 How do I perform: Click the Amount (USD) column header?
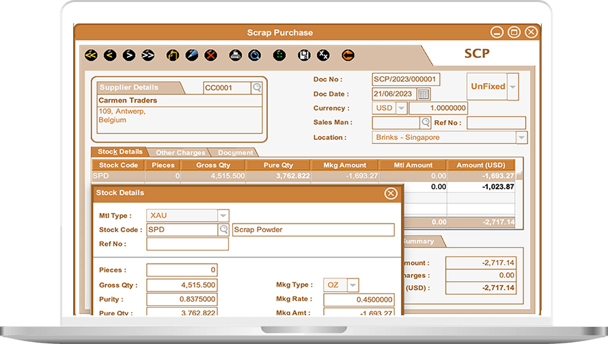coord(481,165)
